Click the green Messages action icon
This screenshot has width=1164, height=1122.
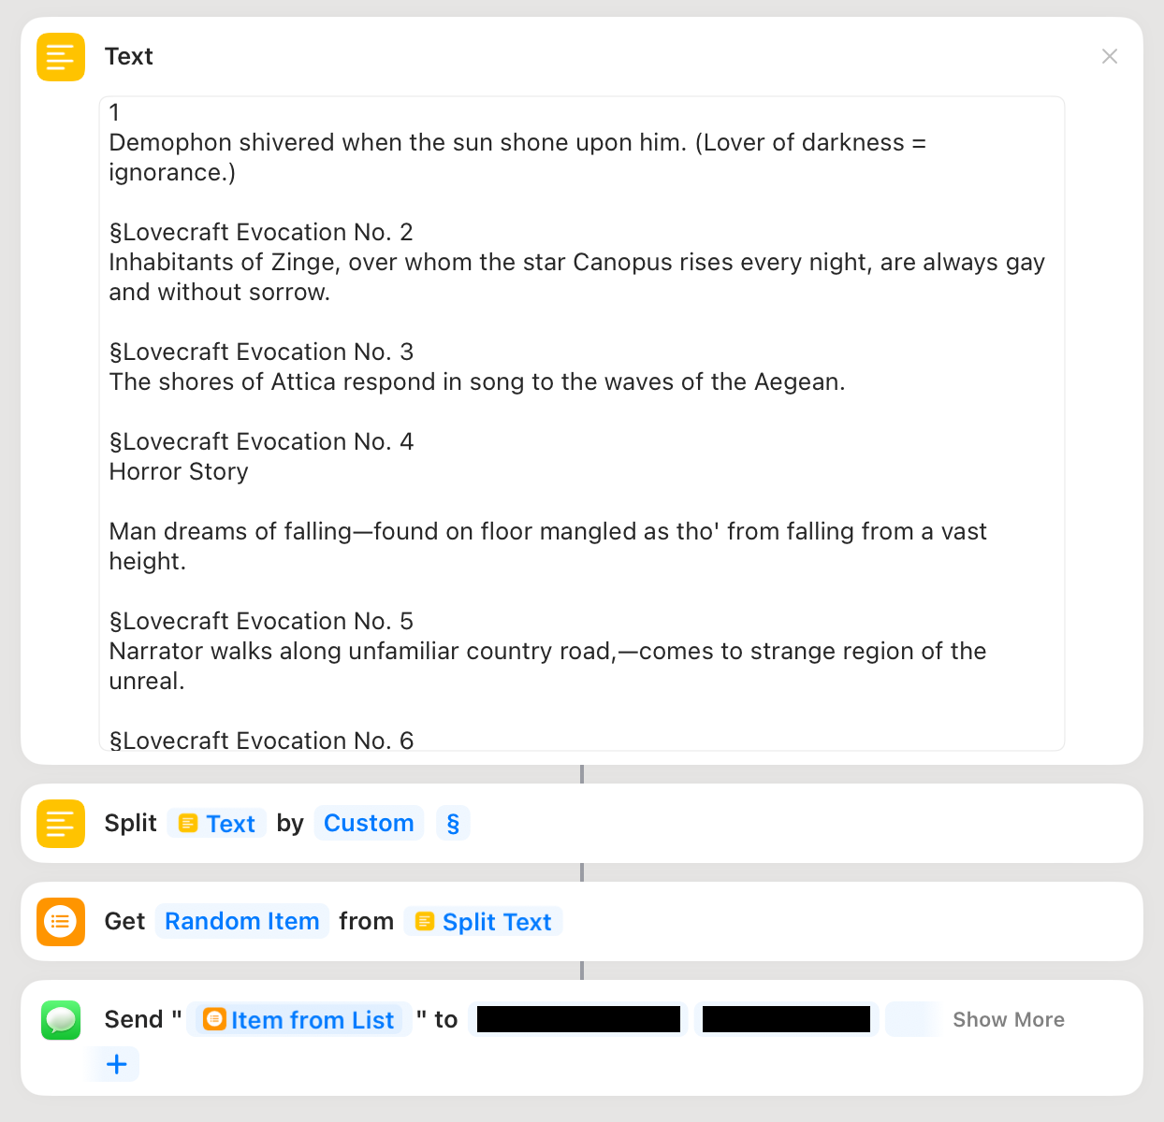(x=61, y=1020)
